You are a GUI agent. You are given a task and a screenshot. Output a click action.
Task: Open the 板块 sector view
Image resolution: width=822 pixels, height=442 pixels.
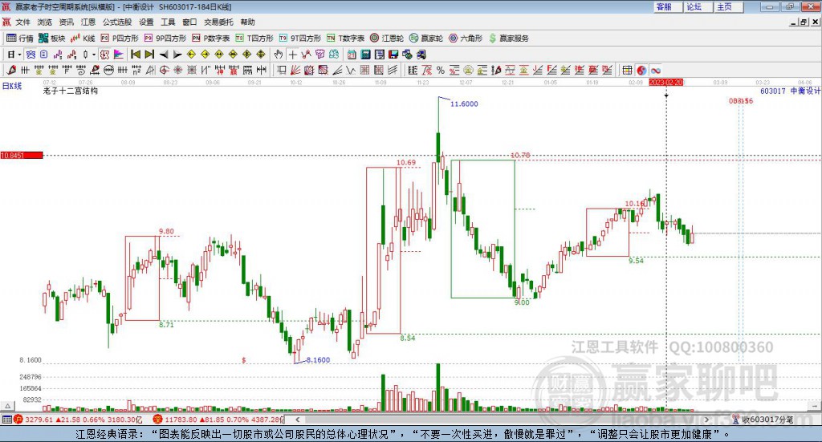(x=51, y=39)
